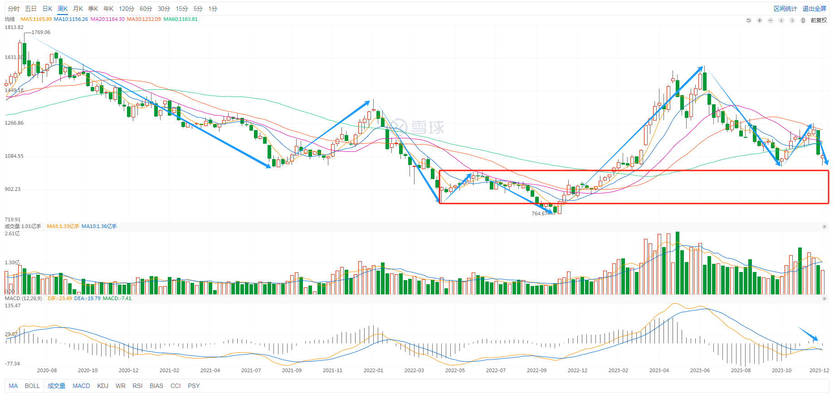Image resolution: width=834 pixels, height=398 pixels.
Task: Zoom out the chart with minus icon
Action: point(771,20)
